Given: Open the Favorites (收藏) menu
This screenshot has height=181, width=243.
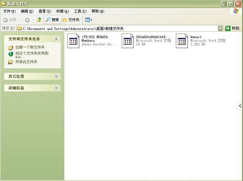Looking at the screenshot, I should click(62, 11).
